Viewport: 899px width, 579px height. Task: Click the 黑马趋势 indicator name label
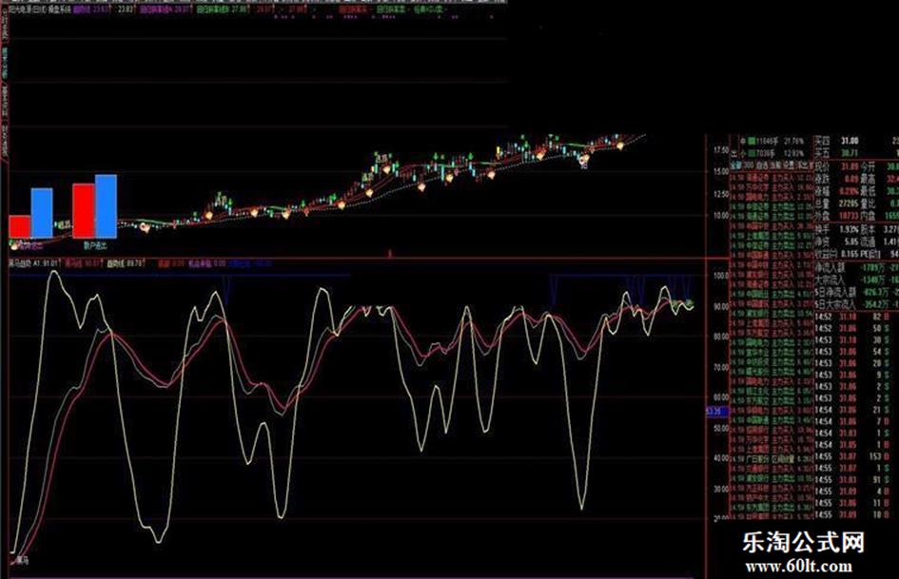[x=19, y=263]
